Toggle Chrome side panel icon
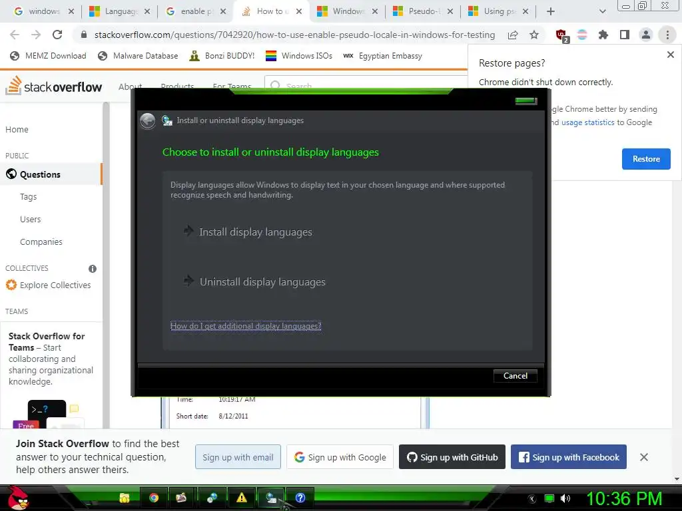 tap(625, 35)
